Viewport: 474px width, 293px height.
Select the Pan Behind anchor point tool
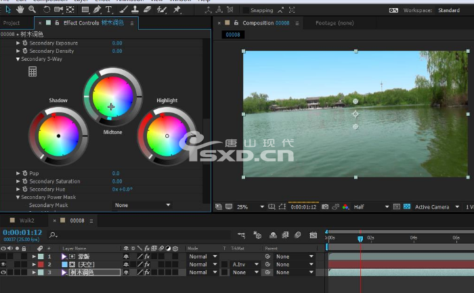70,9
